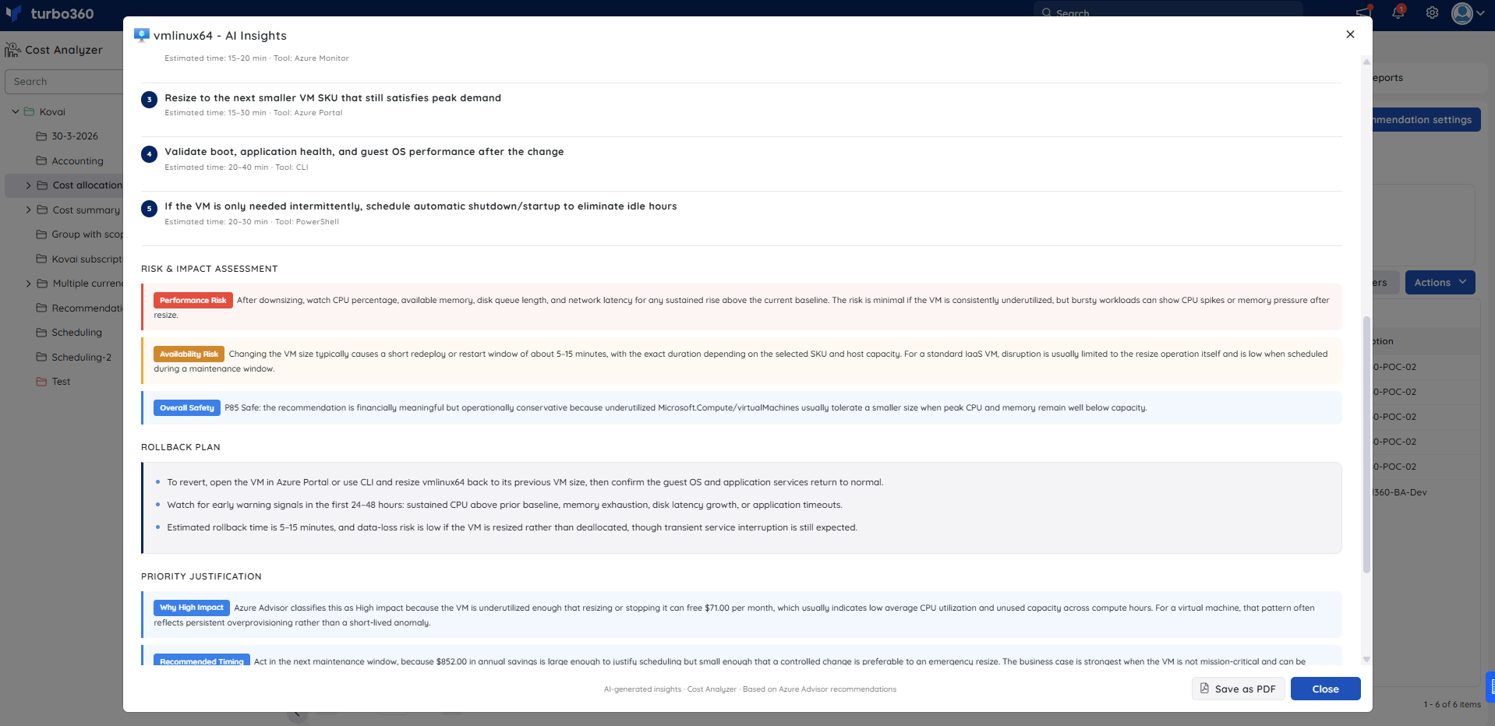The image size is (1495, 726).
Task: Click the Cost allocation folder icon
Action: click(x=42, y=185)
